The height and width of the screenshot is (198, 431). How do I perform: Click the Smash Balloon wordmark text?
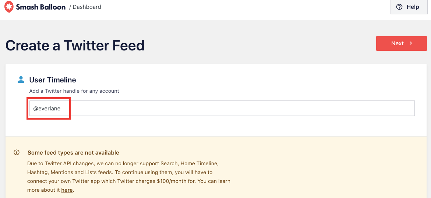(x=41, y=7)
